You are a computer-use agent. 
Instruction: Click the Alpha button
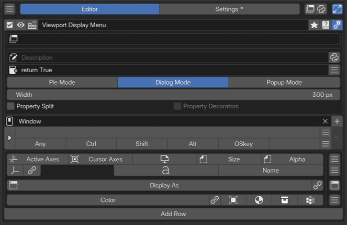(x=292, y=159)
